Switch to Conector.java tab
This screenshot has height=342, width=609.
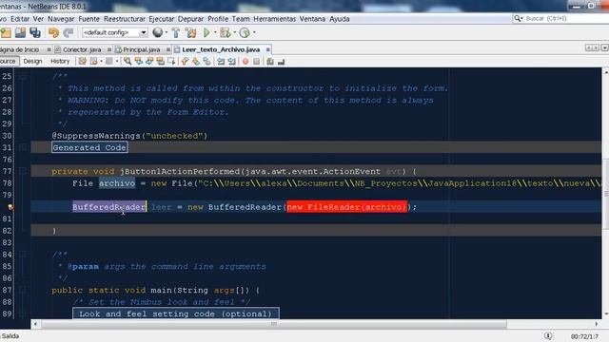click(82, 49)
